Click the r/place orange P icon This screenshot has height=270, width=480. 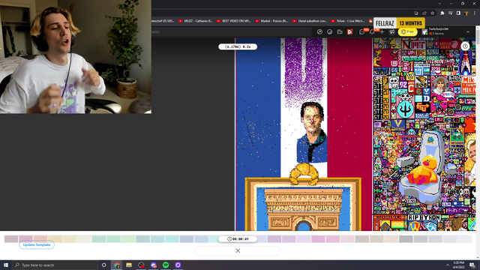tap(349, 31)
